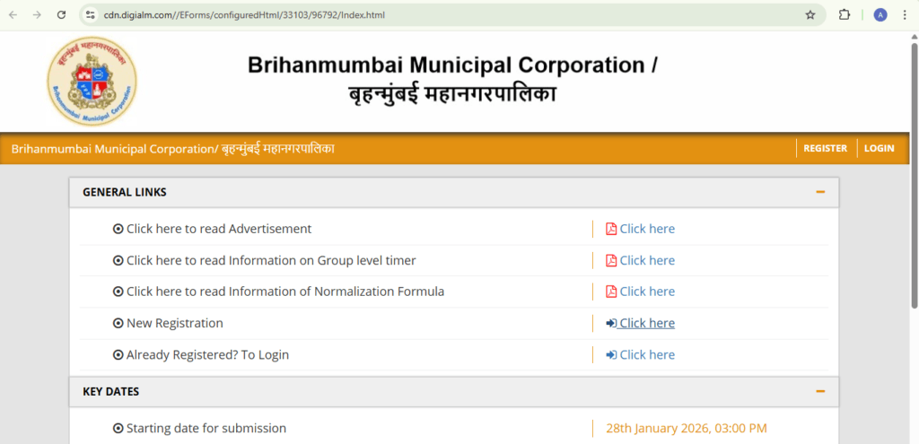Click here link for Group level timer
919x444 pixels.
647,260
